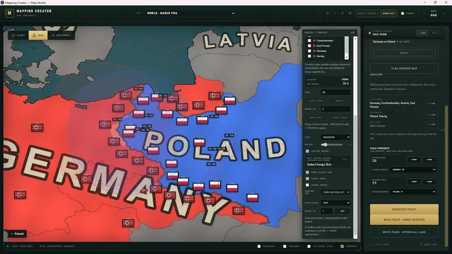
Task: Check the Germany country checkbox
Action: tap(310, 51)
